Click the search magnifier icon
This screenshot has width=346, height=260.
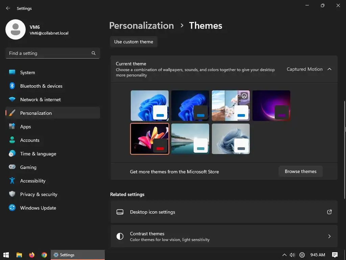point(94,53)
